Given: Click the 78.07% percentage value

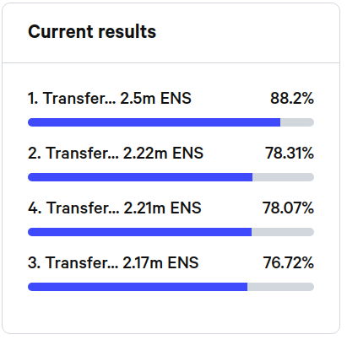Looking at the screenshot, I should click(288, 208).
